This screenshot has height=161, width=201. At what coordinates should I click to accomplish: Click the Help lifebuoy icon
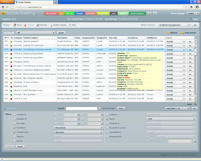(70, 25)
